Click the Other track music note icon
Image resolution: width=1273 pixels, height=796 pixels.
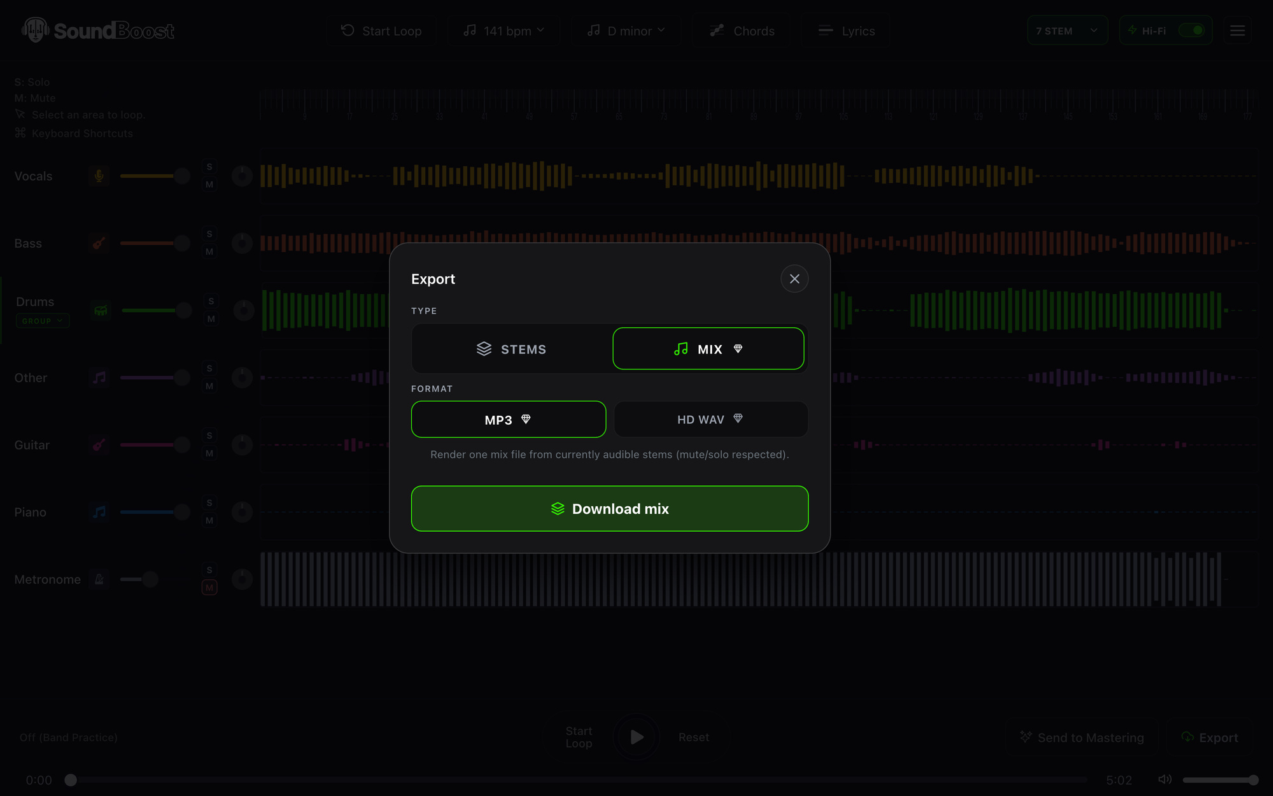click(x=99, y=378)
